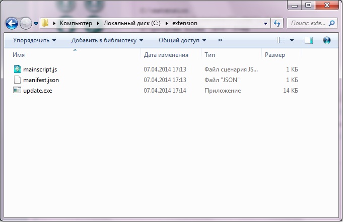Image resolution: width=343 pixels, height=222 pixels.
Task: Sort by the Тип column header
Action: (232, 55)
